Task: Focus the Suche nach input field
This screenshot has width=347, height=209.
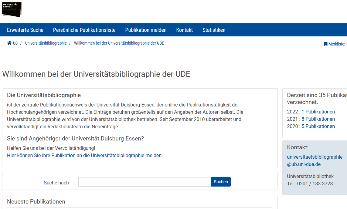Action: pos(145,182)
